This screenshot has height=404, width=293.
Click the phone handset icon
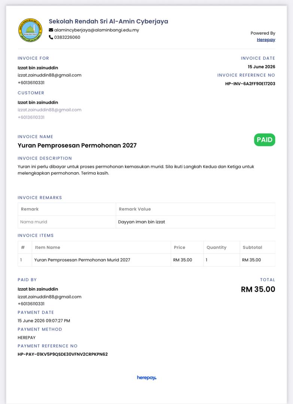coord(51,37)
